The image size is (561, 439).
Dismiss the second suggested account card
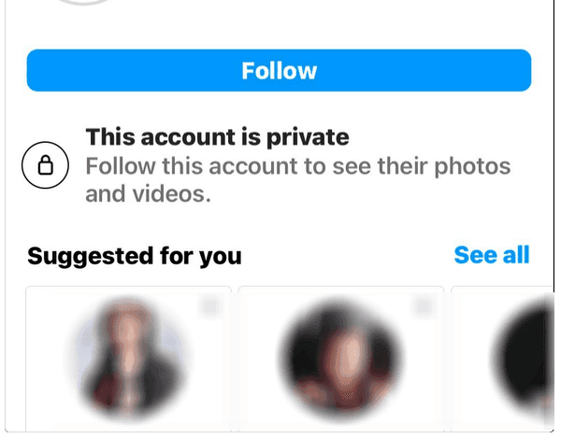click(424, 306)
